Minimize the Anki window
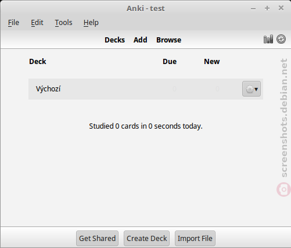The width and height of the screenshot is (291, 248). click(253, 9)
